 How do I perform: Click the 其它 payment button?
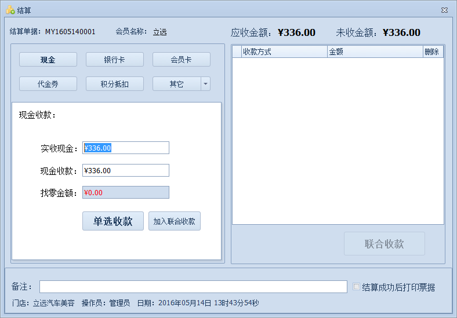click(x=176, y=84)
